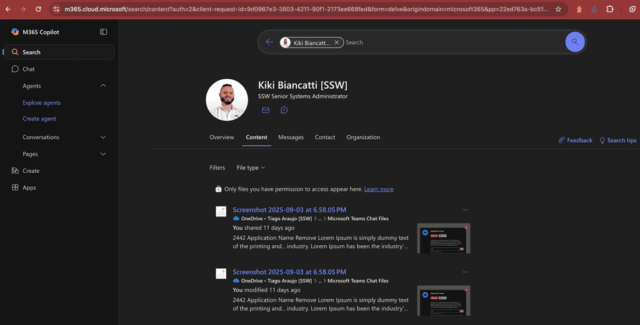Switch to the Overview tab

tap(221, 137)
